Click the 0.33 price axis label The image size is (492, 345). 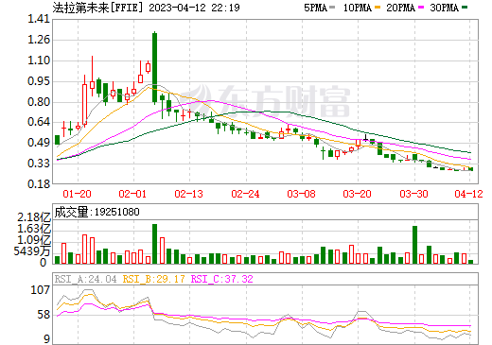coord(39,164)
